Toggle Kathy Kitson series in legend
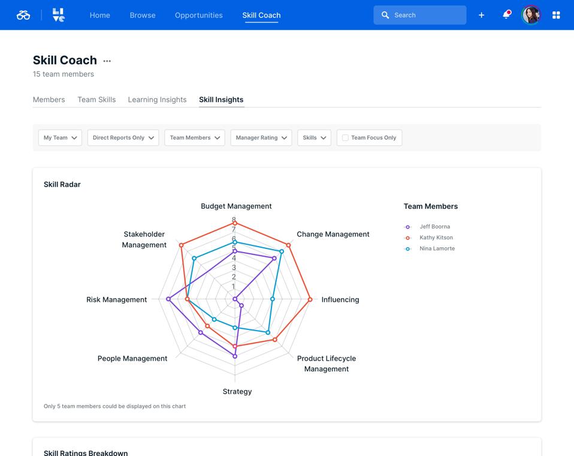This screenshot has width=574, height=456. coord(436,238)
